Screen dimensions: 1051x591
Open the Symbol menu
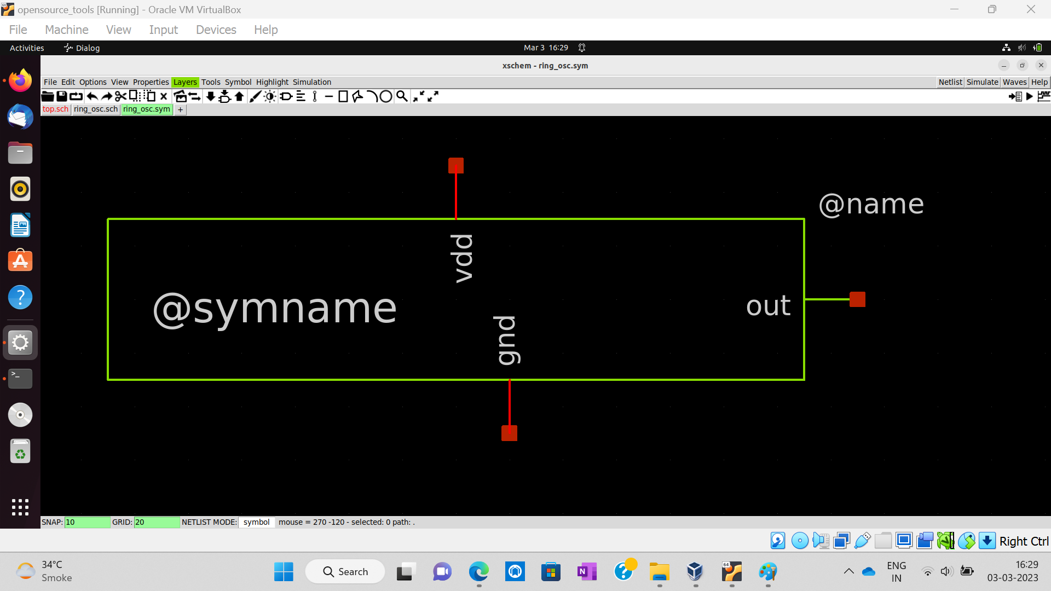pos(238,82)
